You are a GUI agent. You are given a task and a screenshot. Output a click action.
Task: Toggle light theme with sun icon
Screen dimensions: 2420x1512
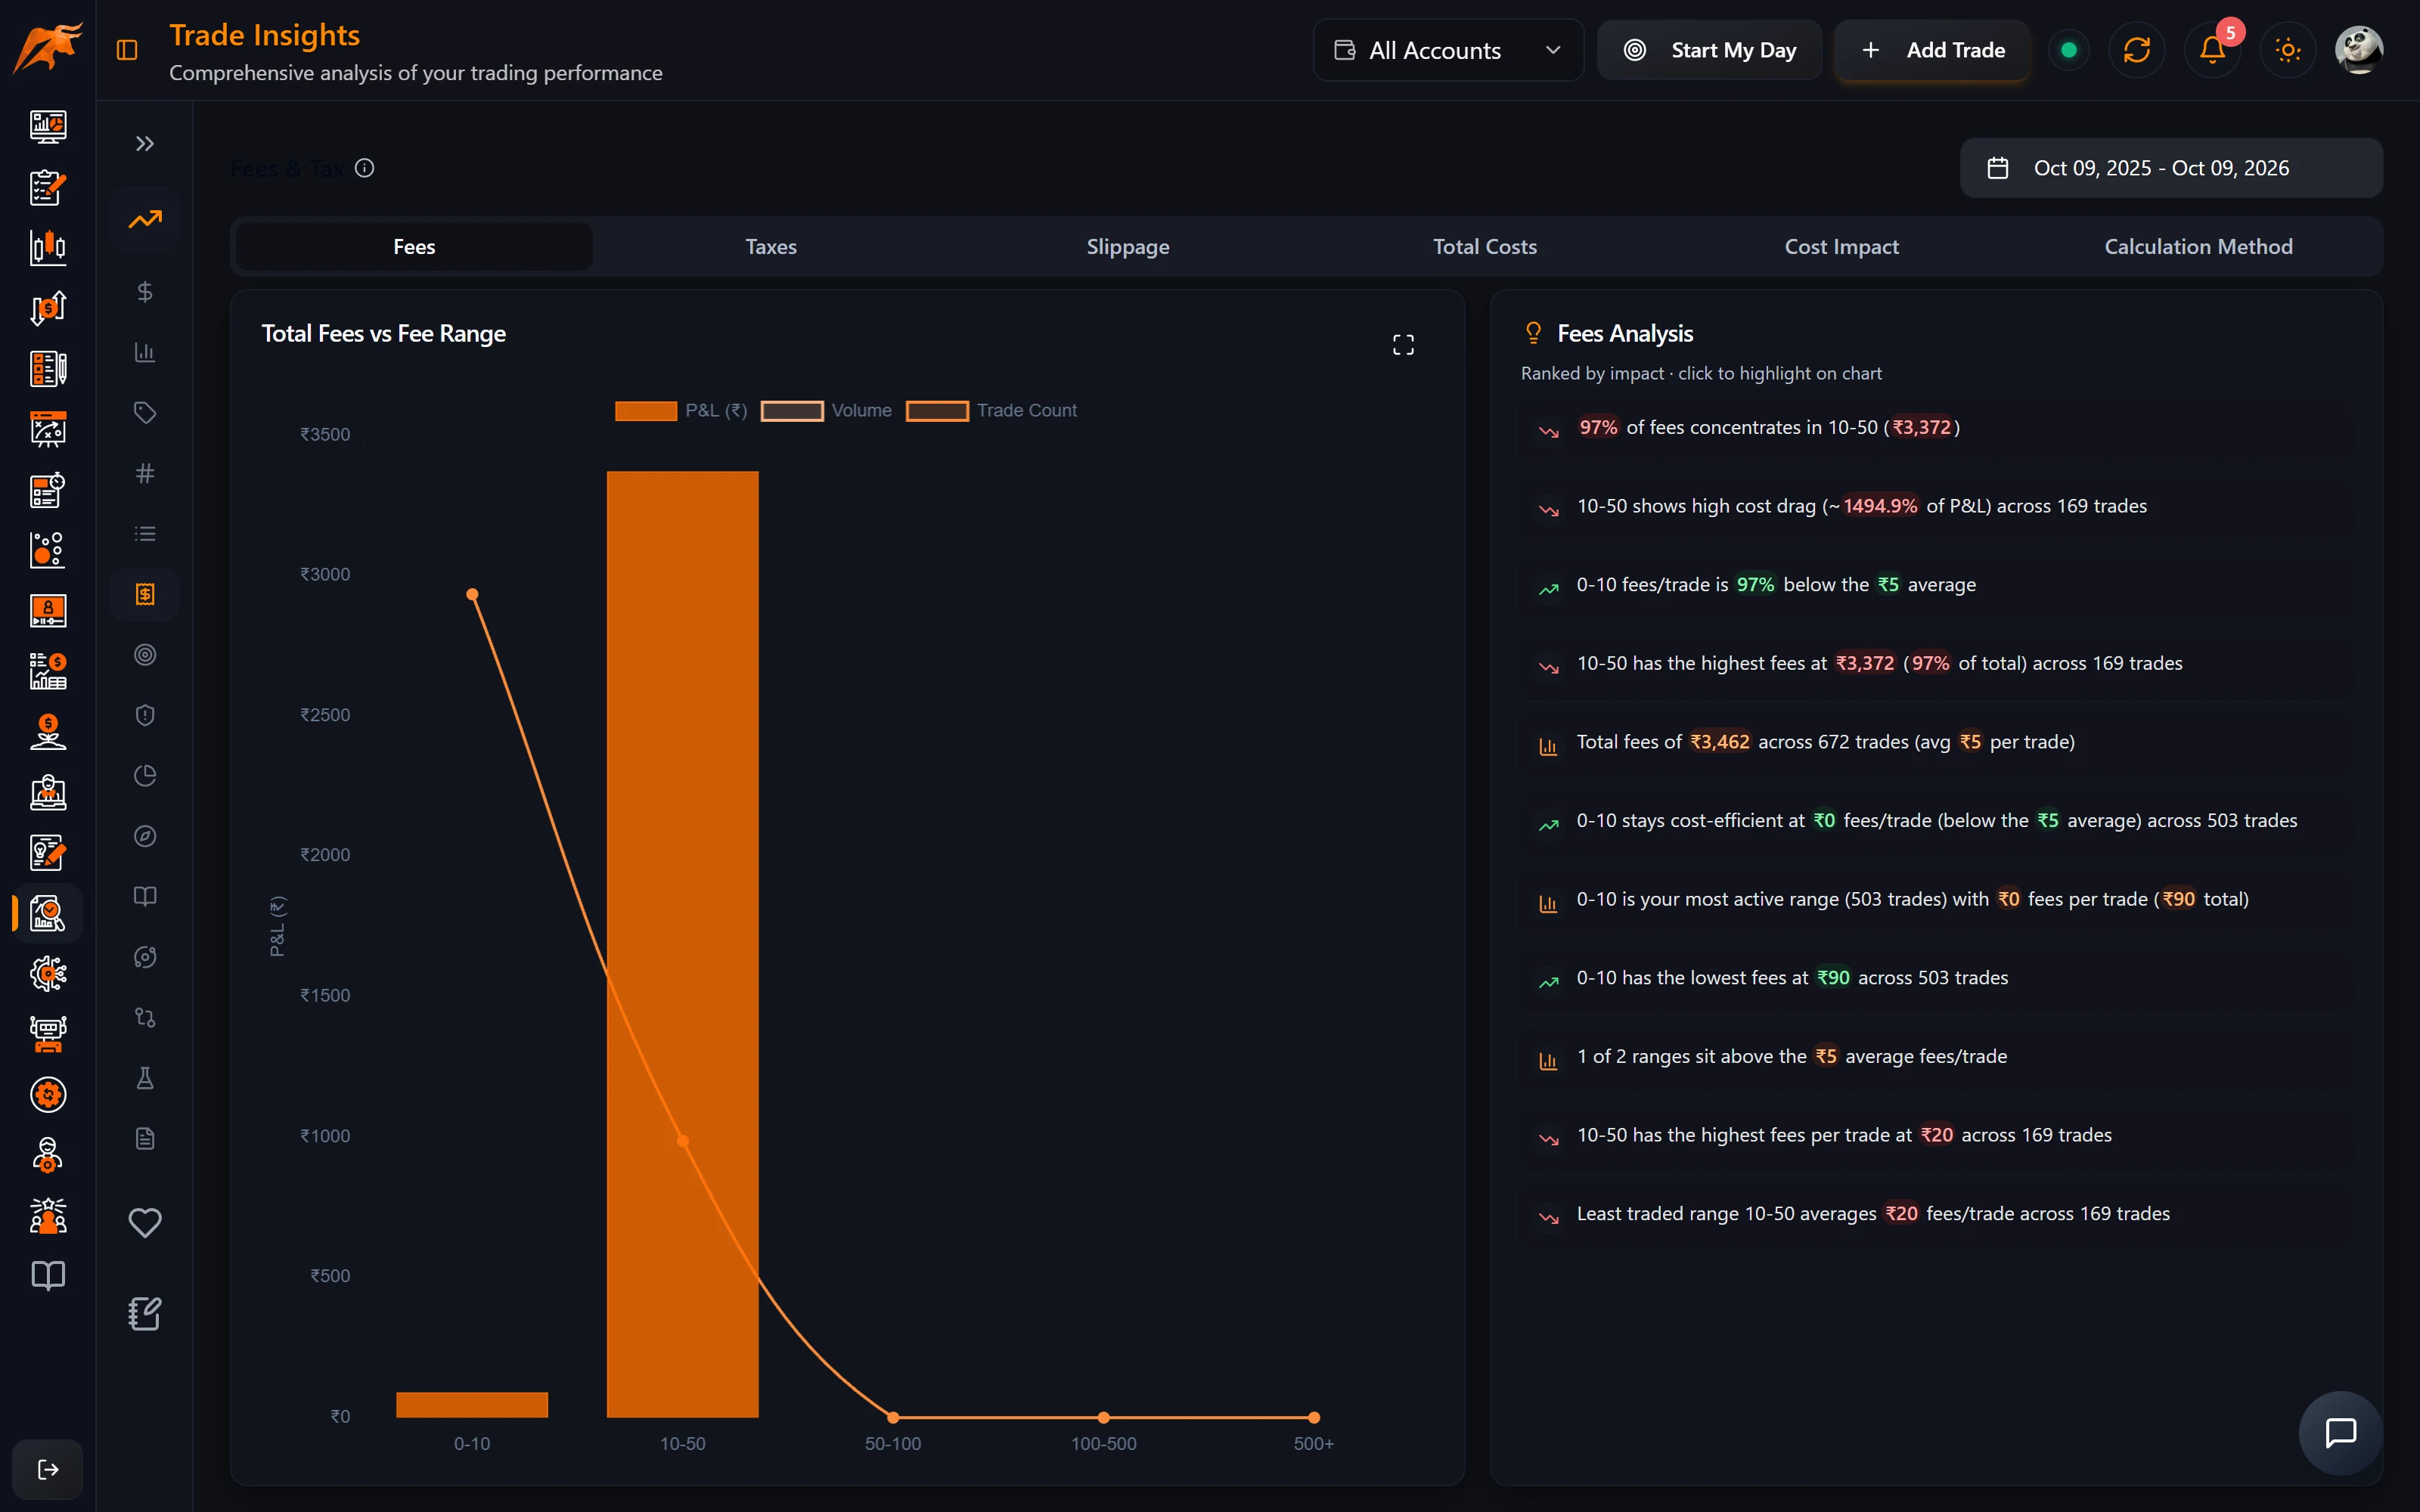point(2288,50)
